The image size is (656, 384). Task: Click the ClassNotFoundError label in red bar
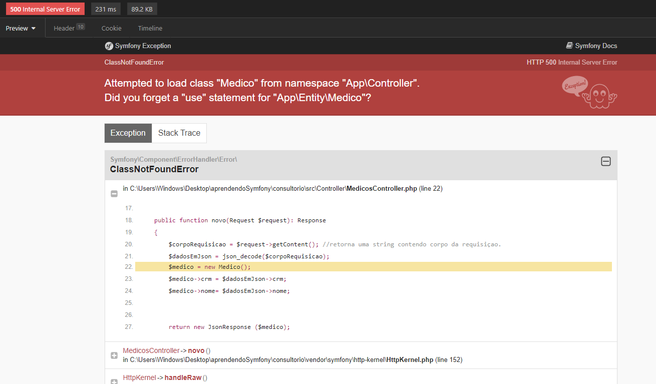pos(134,63)
